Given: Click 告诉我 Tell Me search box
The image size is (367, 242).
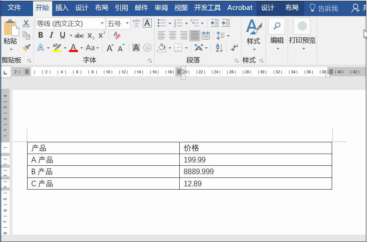Looking at the screenshot, I should (324, 8).
